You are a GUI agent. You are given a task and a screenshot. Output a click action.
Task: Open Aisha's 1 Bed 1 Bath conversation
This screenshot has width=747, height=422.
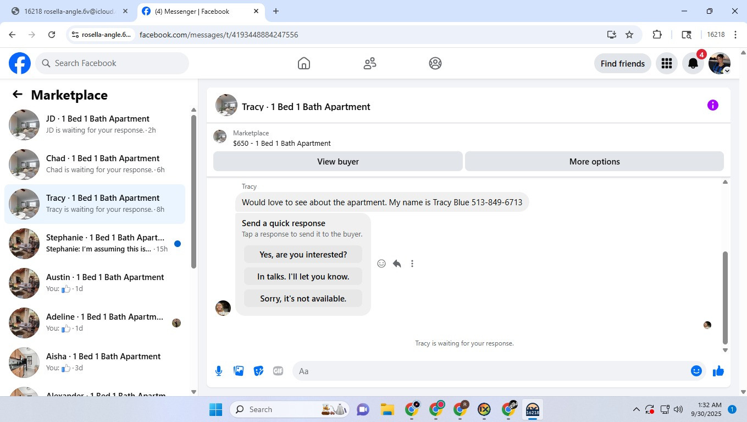click(95, 363)
